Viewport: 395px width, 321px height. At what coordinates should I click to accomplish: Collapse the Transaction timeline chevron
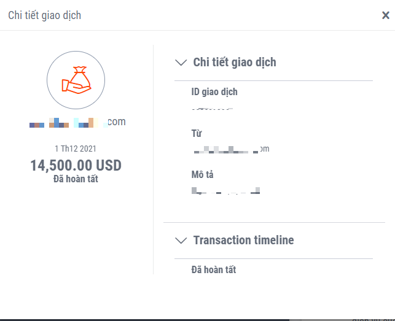tap(181, 241)
